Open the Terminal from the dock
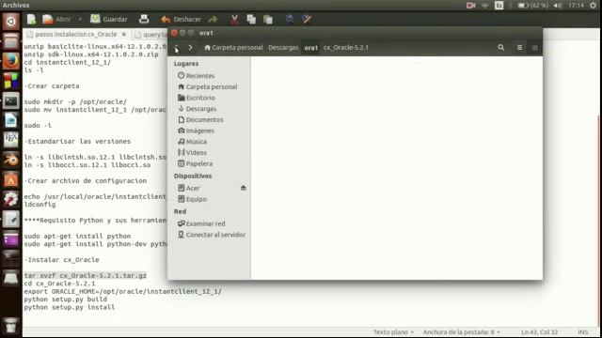The image size is (602, 338). [10, 101]
